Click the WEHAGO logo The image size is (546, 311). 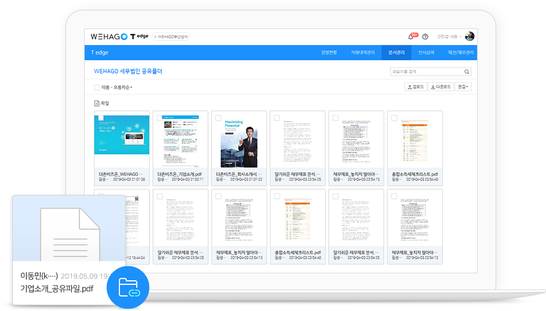tap(109, 37)
